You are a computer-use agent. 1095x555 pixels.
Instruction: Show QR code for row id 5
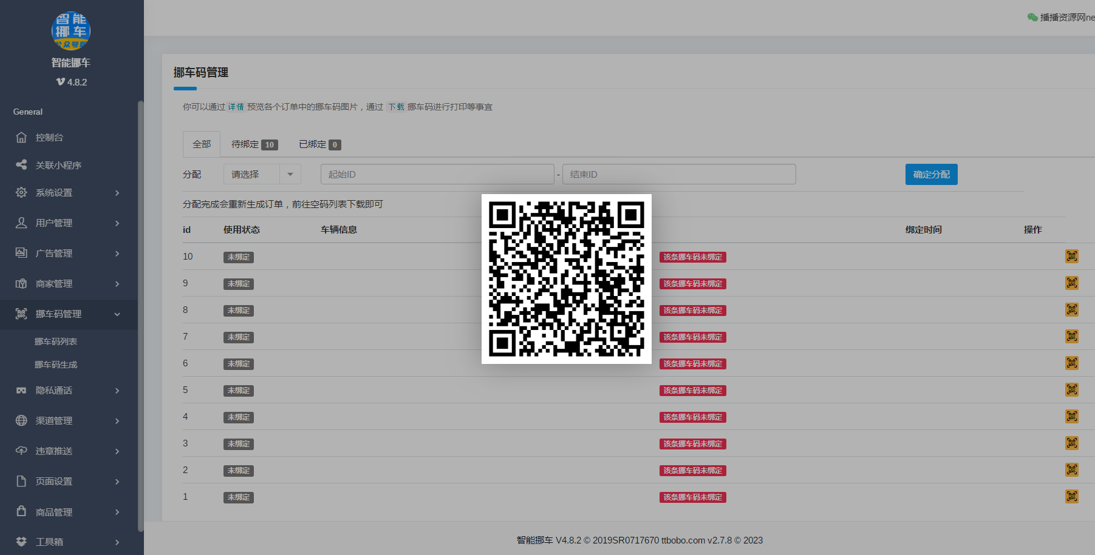point(1072,390)
